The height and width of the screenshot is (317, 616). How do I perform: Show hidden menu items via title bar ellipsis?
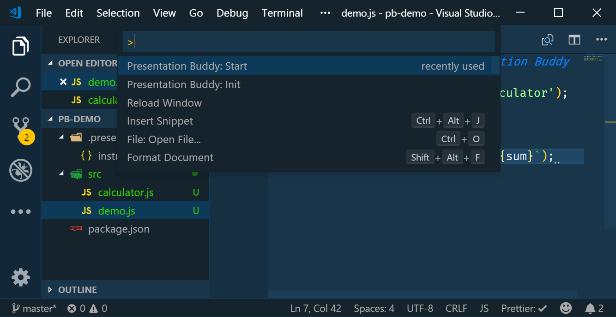click(x=325, y=13)
